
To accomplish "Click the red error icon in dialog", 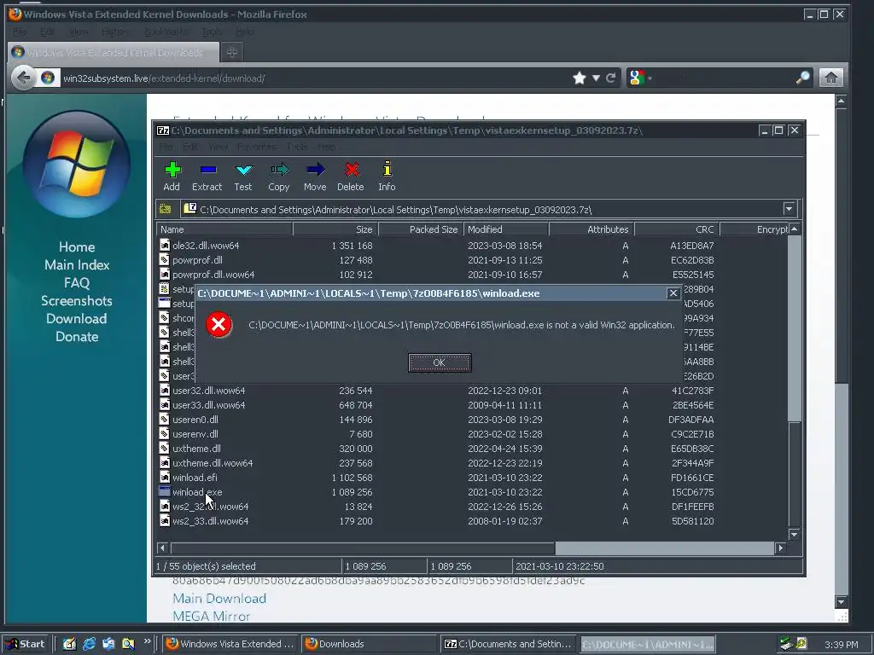I will 219,325.
